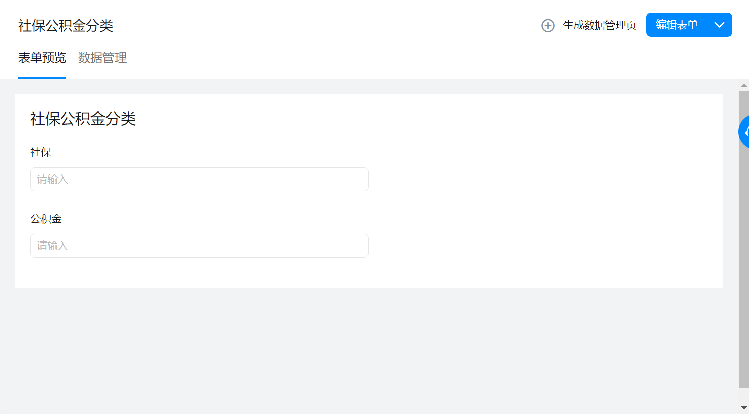Image resolution: width=749 pixels, height=414 pixels.
Task: Click the 社保 field label
Action: click(41, 152)
